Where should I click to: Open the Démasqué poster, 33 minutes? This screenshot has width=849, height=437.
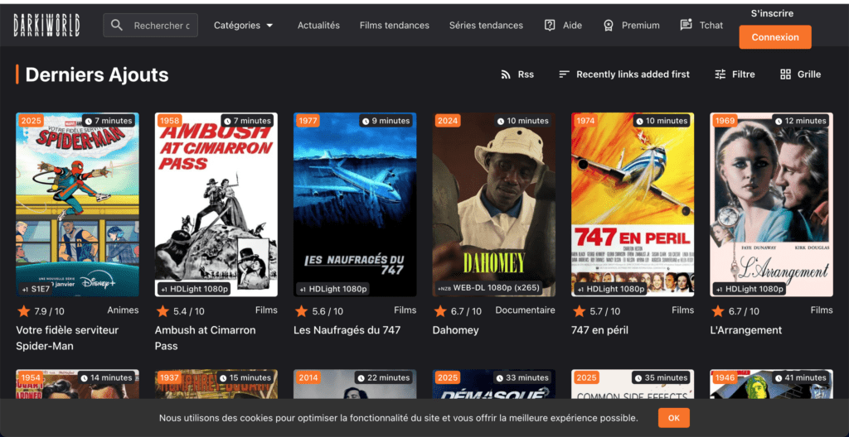click(x=494, y=384)
